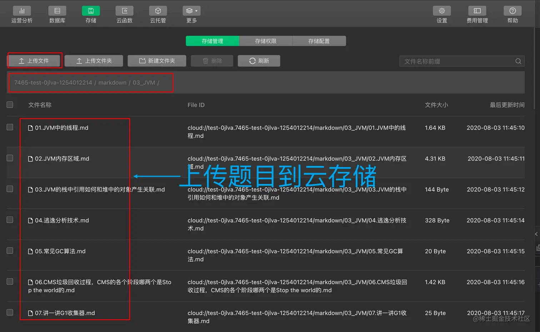
Task: Click the 最后更新时间 column header
Action: pos(507,105)
